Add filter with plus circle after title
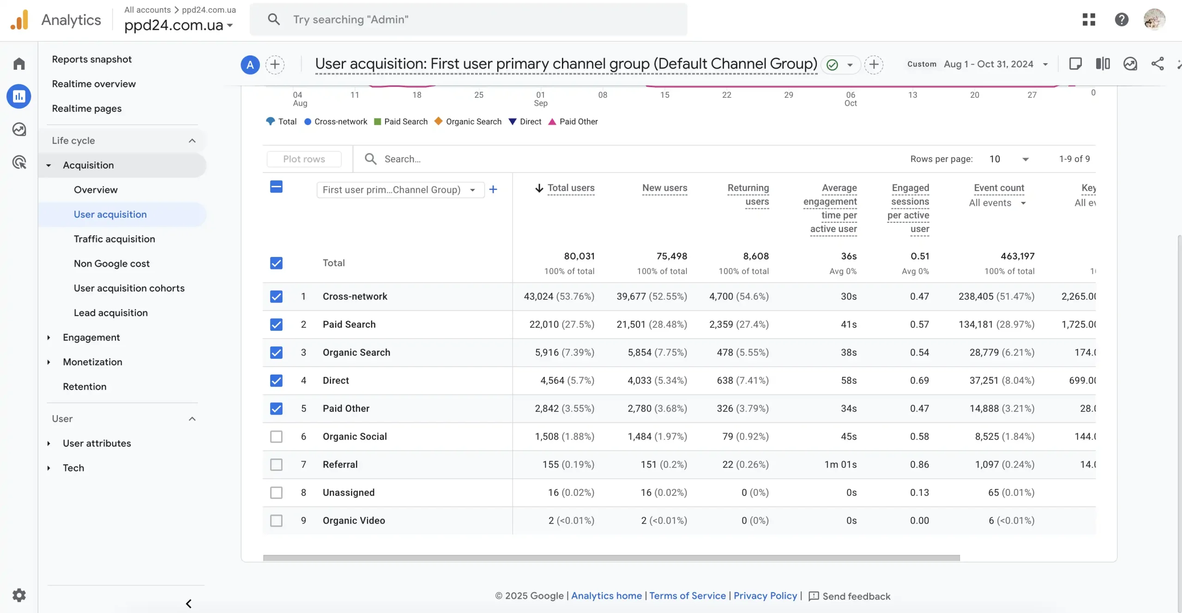This screenshot has height=613, width=1182. point(874,65)
